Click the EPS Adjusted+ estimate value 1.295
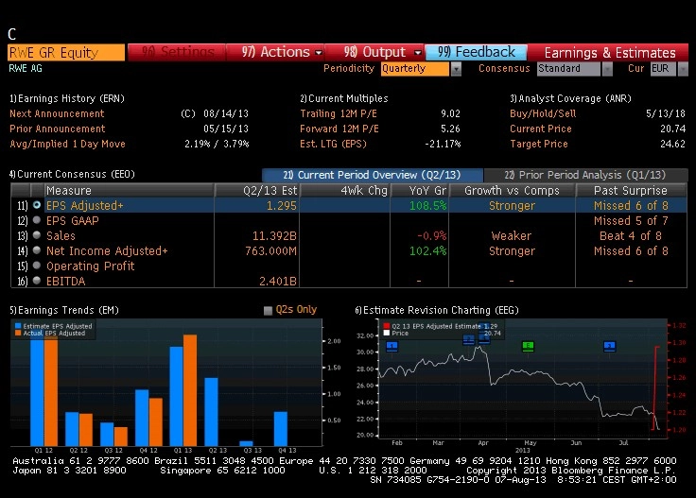This screenshot has width=696, height=498. (x=282, y=205)
